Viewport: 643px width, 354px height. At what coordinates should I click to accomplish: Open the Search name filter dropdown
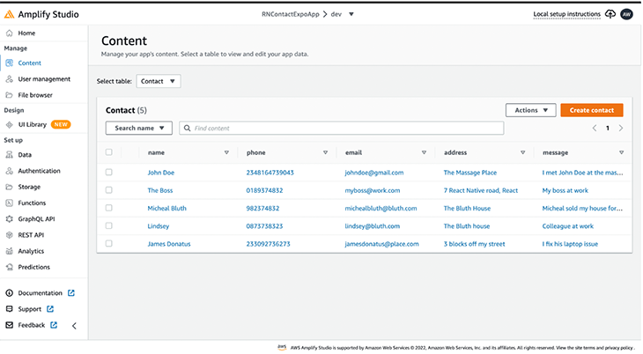[x=138, y=128]
